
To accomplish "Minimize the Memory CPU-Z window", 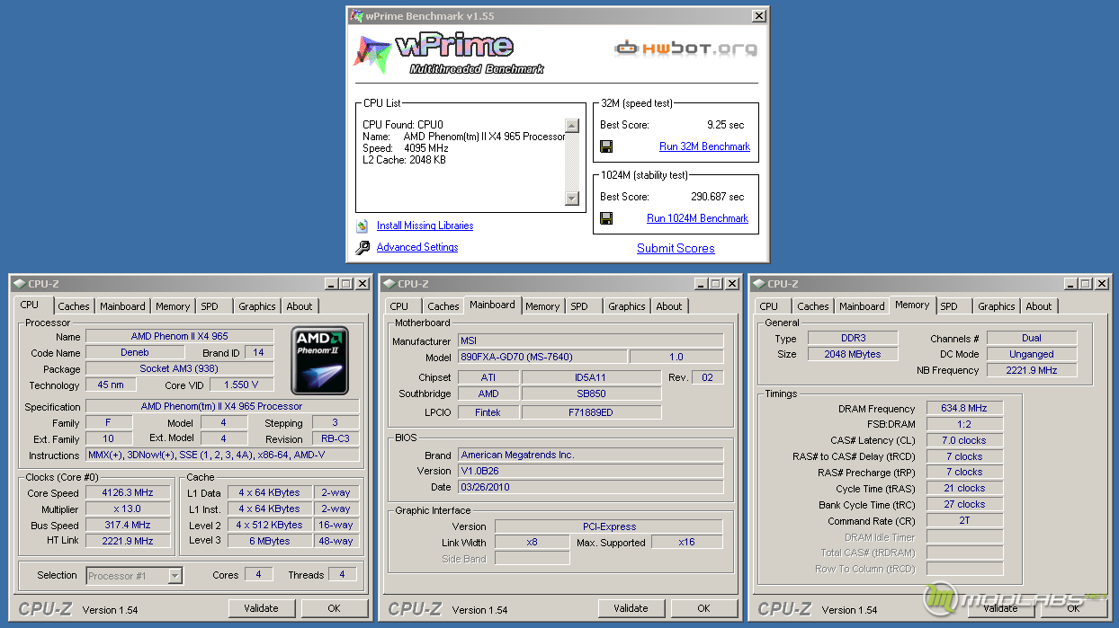I will 1070,284.
